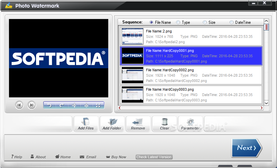Close the Photo Watermark window
The height and width of the screenshot is (168, 277).
coord(264,3)
